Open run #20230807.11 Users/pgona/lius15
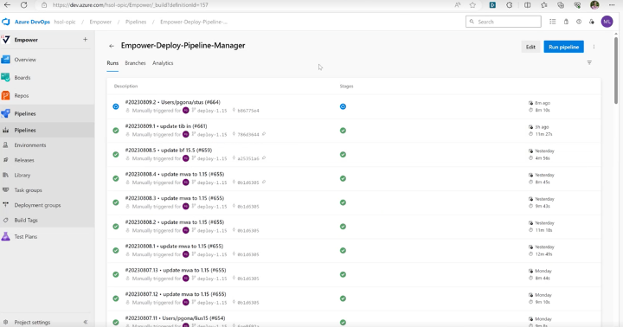The height and width of the screenshot is (327, 623). point(175,318)
